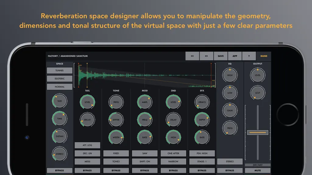
Task: Click the red end marker on waveform
Action: [x=211, y=75]
